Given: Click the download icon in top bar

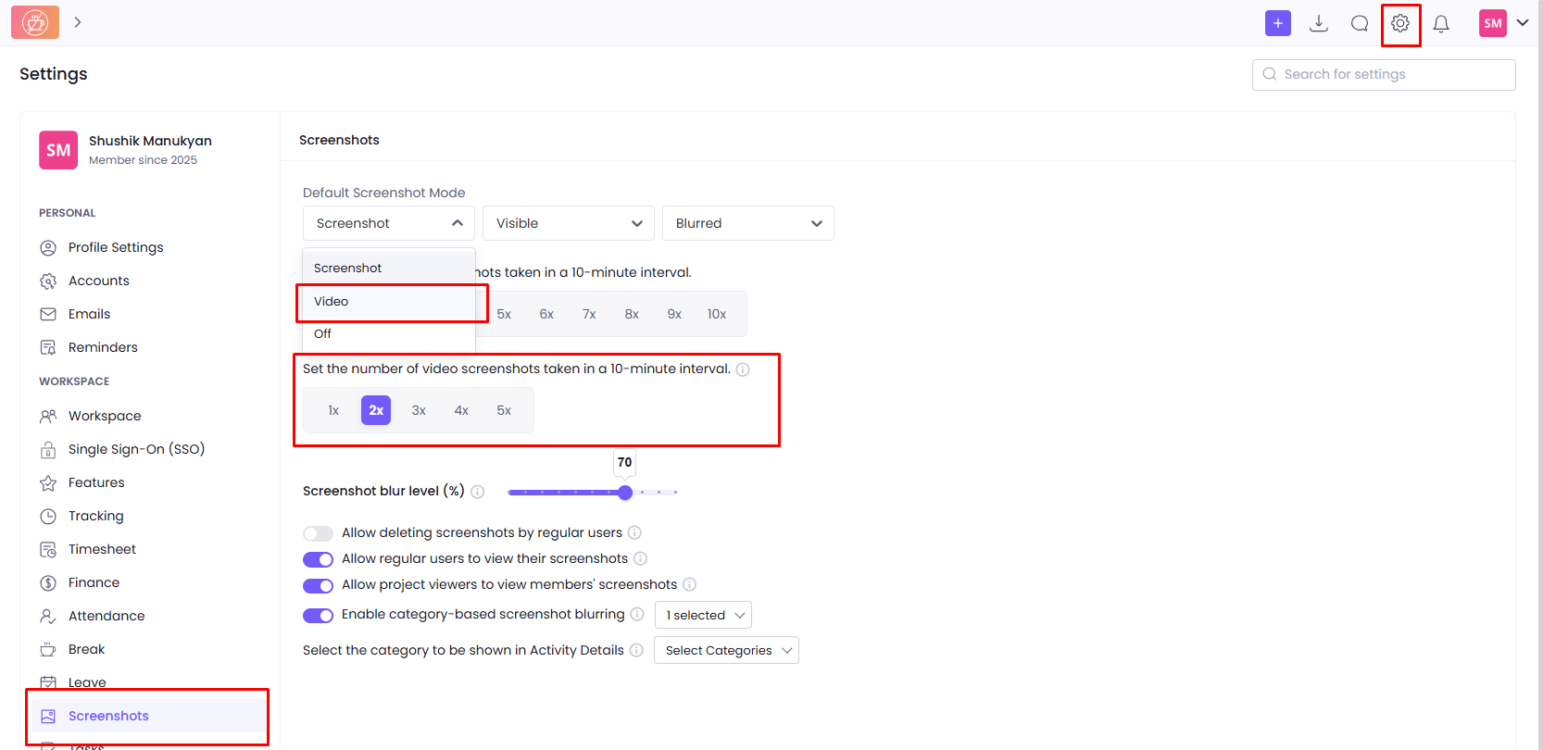Looking at the screenshot, I should point(1319,23).
